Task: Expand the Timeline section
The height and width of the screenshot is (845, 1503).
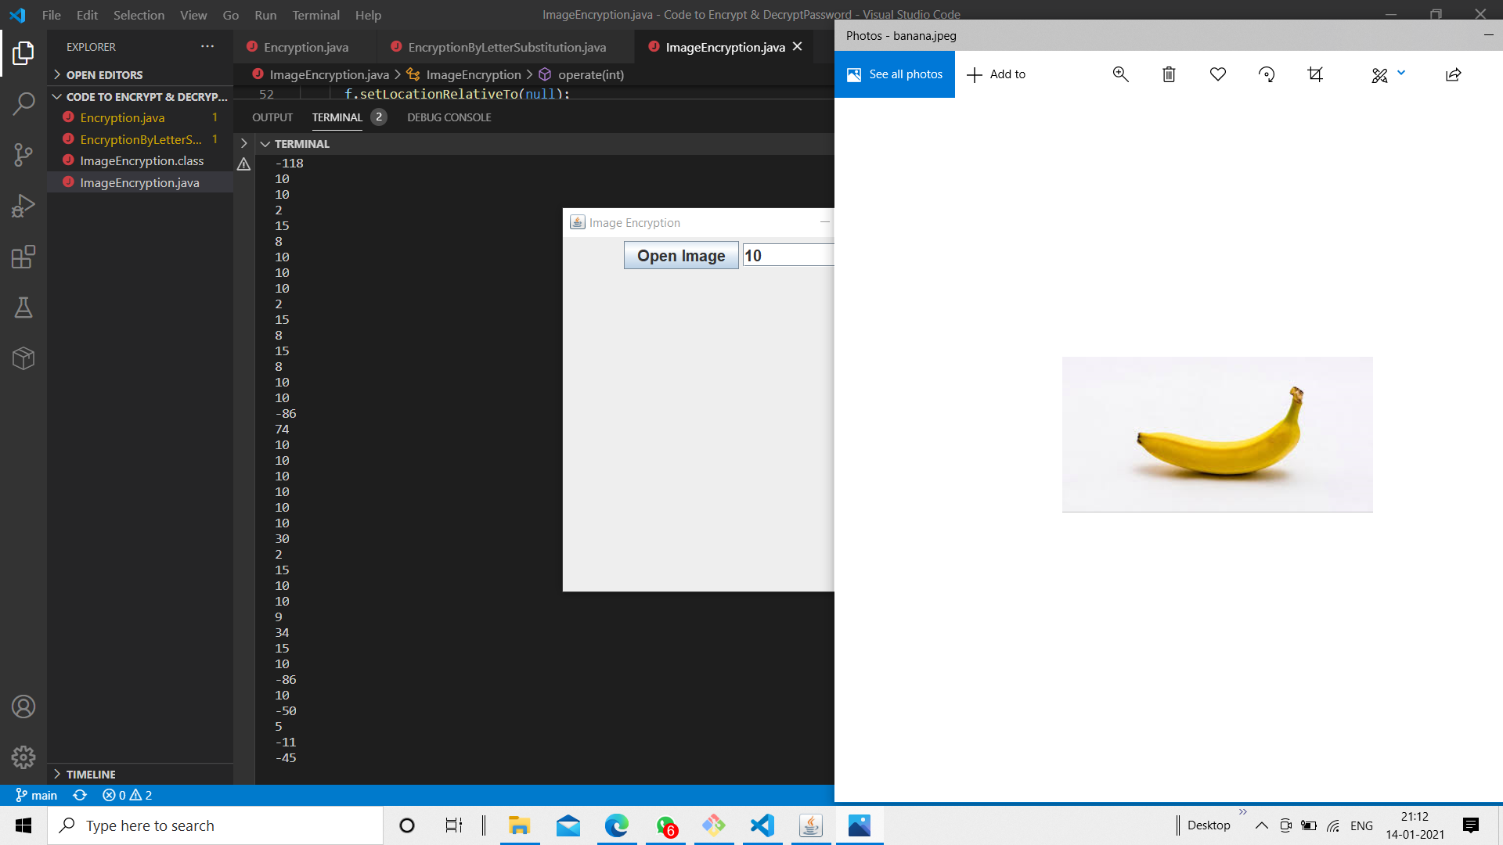Action: coord(58,774)
